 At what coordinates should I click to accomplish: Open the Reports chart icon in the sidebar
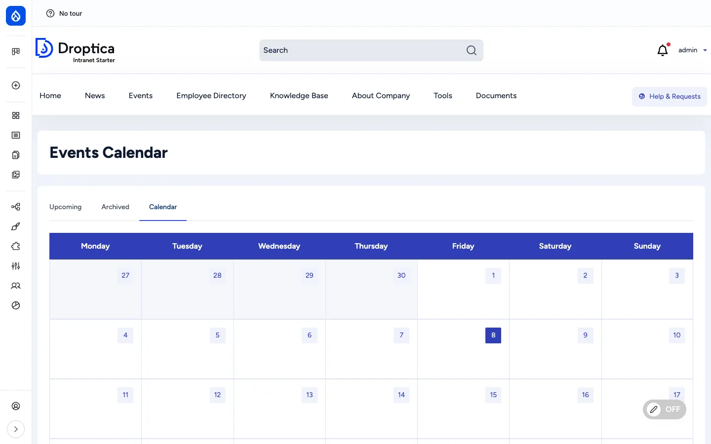(16, 305)
